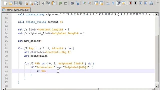Image resolution: width=160 pixels, height=90 pixels.
Task: Paste from clipboard via toolbar icon
Action: (x=53, y=3)
